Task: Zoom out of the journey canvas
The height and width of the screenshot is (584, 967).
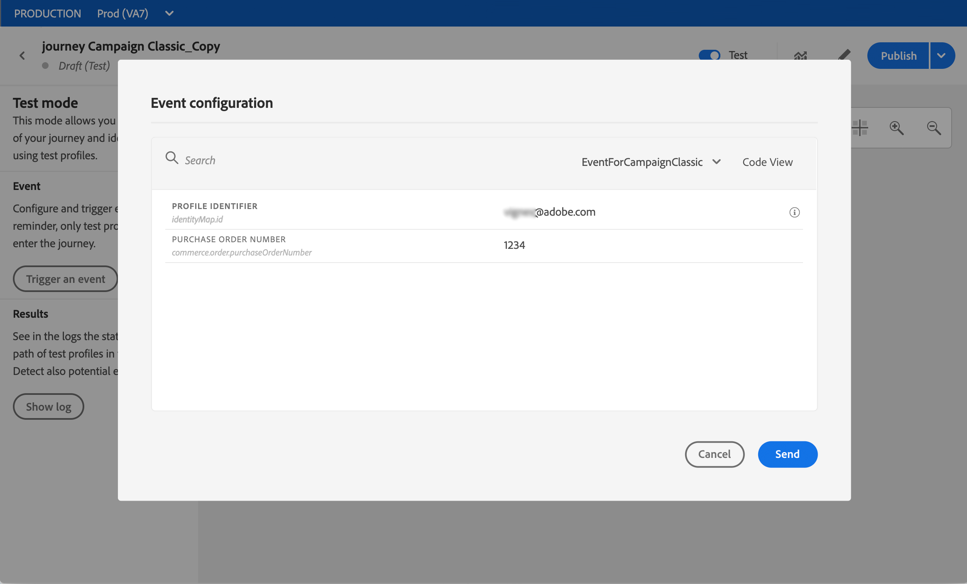Action: pyautogui.click(x=934, y=128)
